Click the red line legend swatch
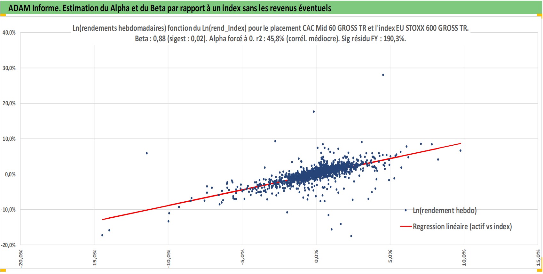Image resolution: width=543 pixels, height=274 pixels. point(405,227)
